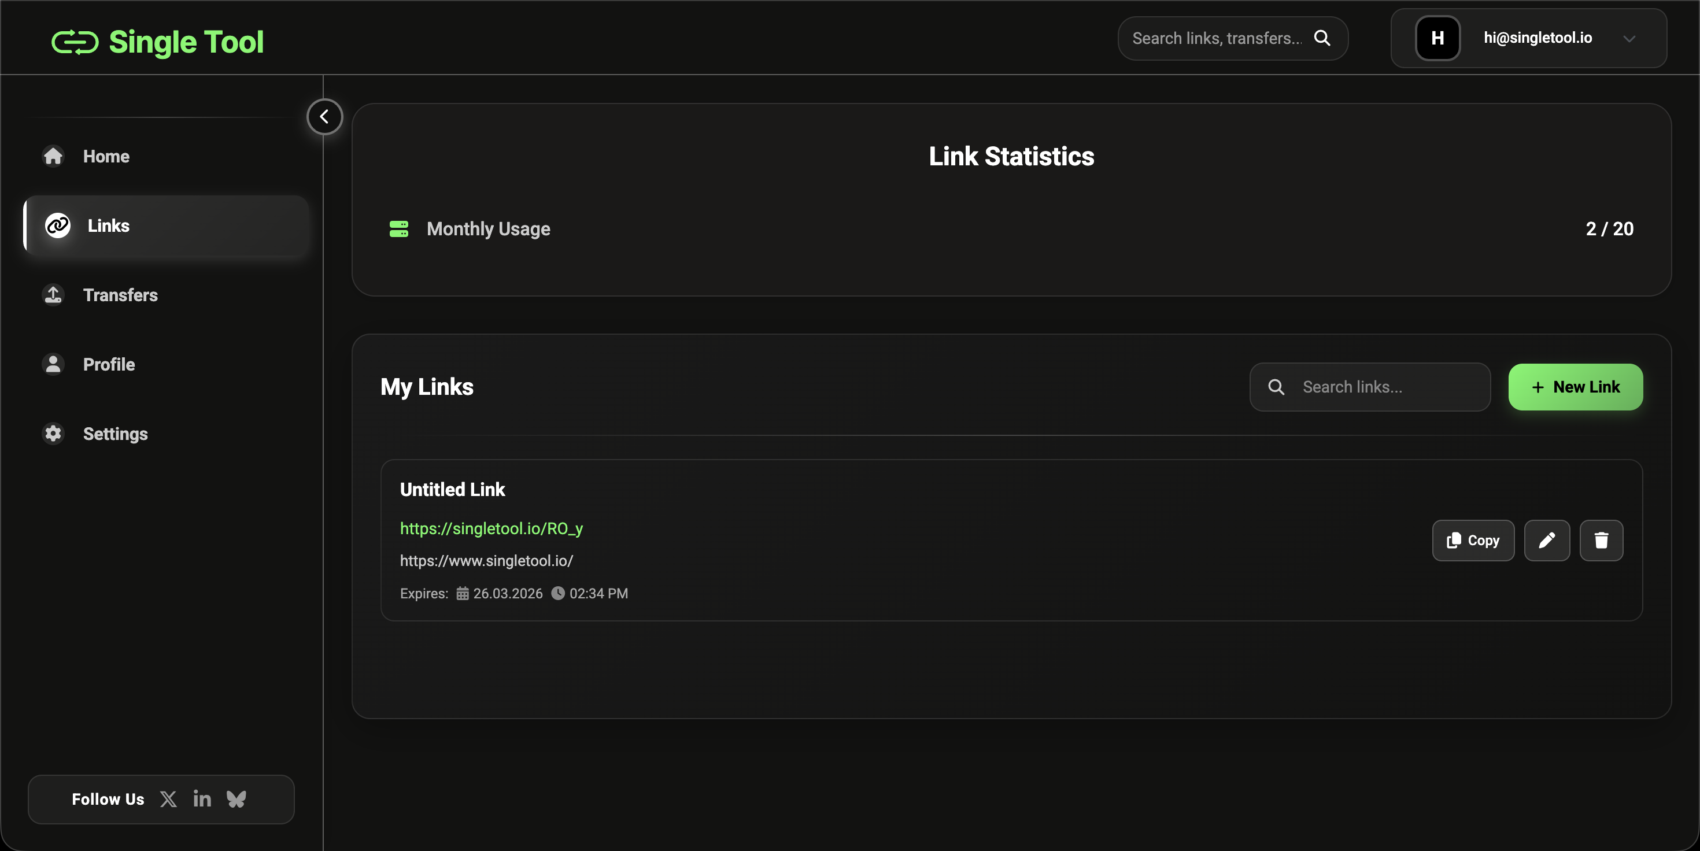Image resolution: width=1700 pixels, height=851 pixels.
Task: Click the Single Tool logo
Action: coord(157,41)
